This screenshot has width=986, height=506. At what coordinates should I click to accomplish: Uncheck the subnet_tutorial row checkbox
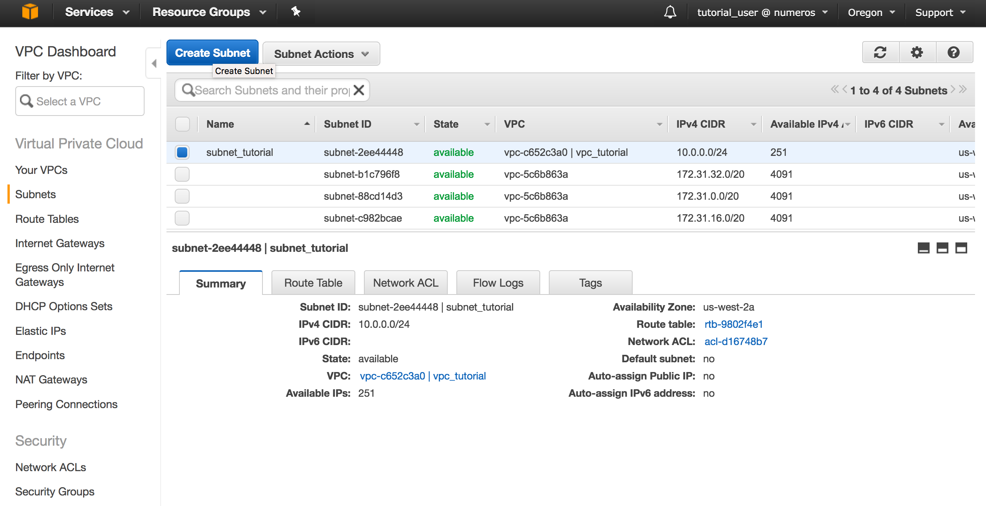point(182,152)
